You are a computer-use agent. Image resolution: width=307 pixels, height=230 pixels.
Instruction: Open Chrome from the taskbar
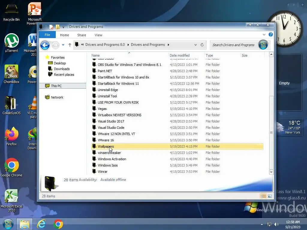(x=58, y=224)
